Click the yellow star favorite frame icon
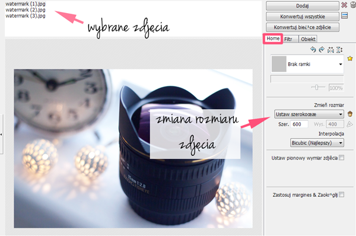This screenshot has width=356, height=236. 350,59
